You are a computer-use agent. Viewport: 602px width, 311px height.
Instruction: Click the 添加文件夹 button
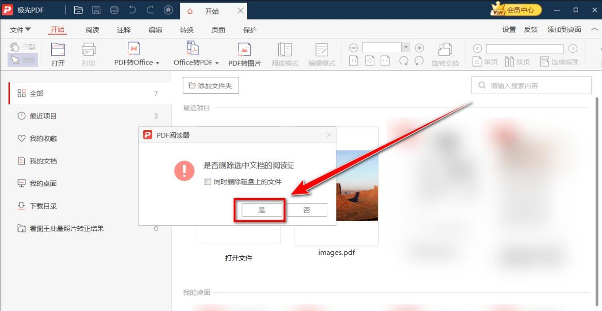(x=211, y=85)
